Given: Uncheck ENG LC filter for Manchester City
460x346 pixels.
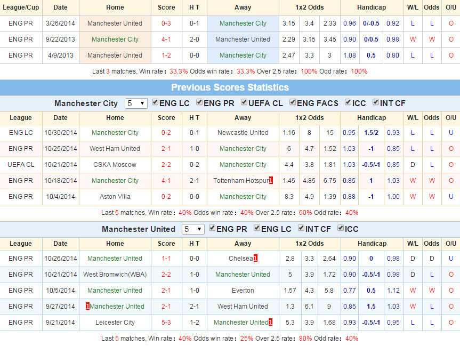Looking at the screenshot, I should 155,102.
